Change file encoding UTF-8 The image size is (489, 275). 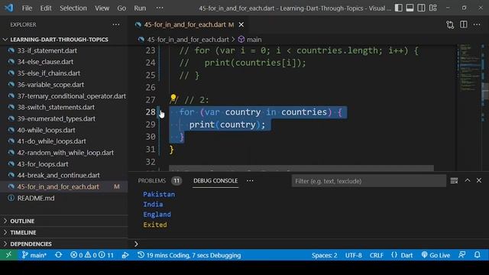(x=353, y=255)
